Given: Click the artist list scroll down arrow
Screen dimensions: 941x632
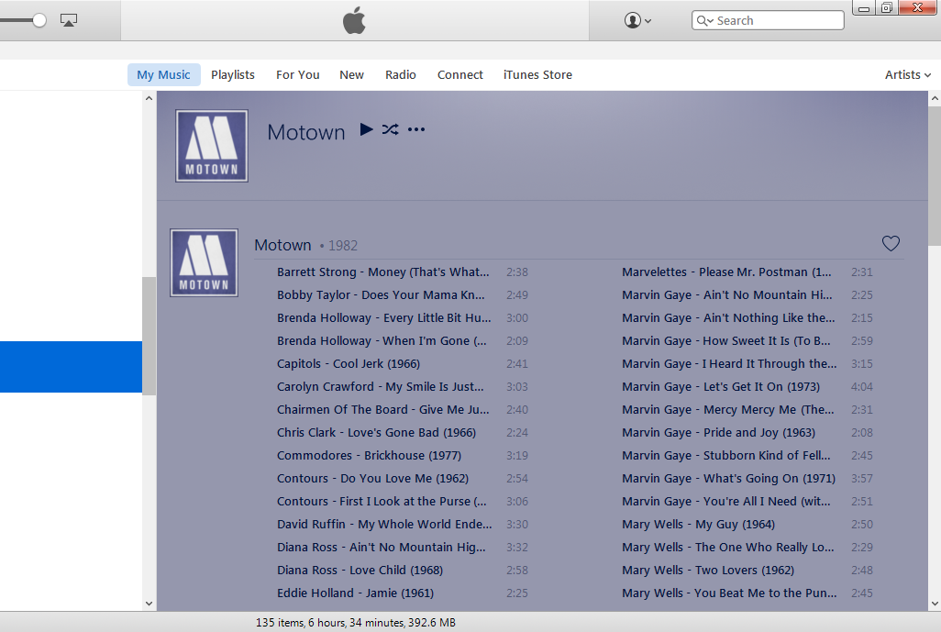Looking at the screenshot, I should tap(149, 604).
